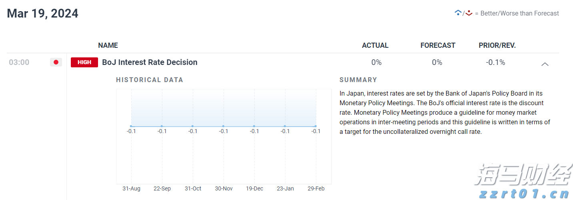Click the NAME column header
This screenshot has width=573, height=200.
[x=108, y=45]
